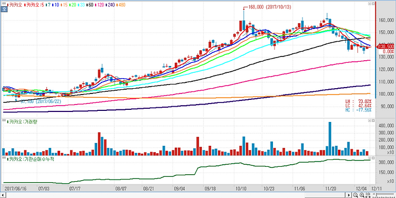
Task: Minimize the price chart panel
Action: pyautogui.click(x=369, y=4)
